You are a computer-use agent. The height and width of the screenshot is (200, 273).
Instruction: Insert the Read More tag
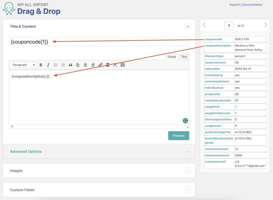pyautogui.click(x=108, y=65)
